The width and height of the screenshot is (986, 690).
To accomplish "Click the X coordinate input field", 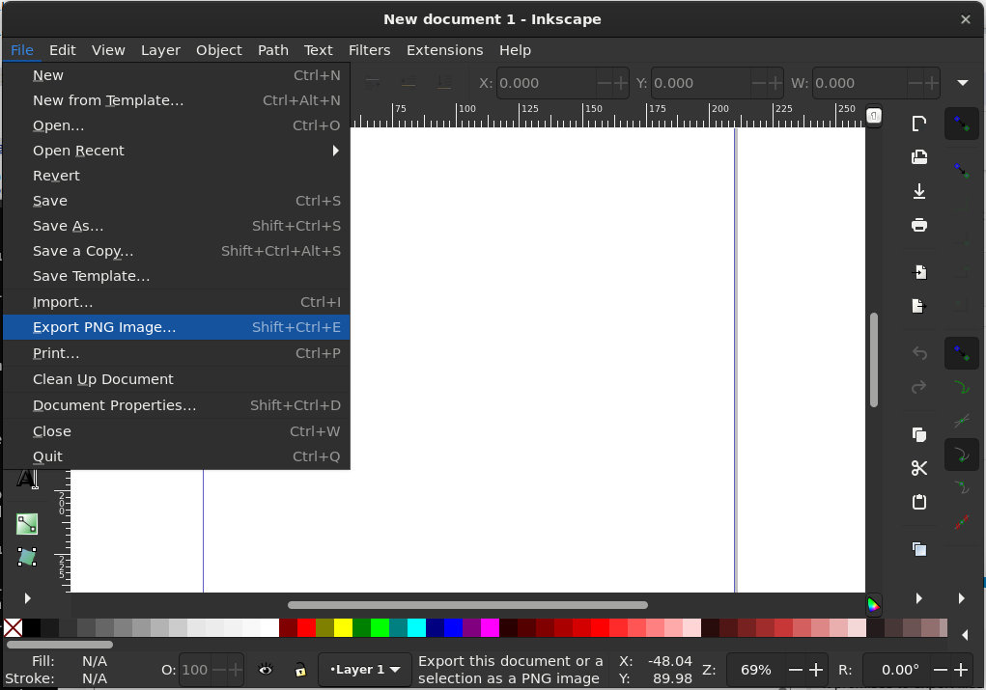I will coord(546,83).
